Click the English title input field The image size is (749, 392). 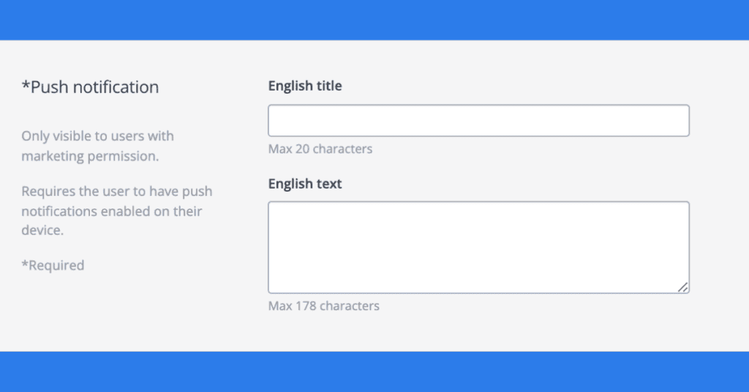pyautogui.click(x=478, y=121)
